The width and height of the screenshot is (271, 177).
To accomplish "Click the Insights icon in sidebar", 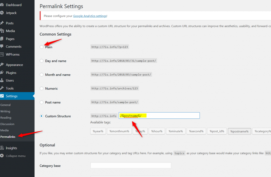I will pos(2,148).
